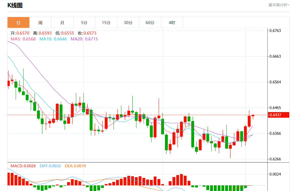Click the MA20: 0.6715 indicator label
294x191 pixels.
(x=84, y=39)
